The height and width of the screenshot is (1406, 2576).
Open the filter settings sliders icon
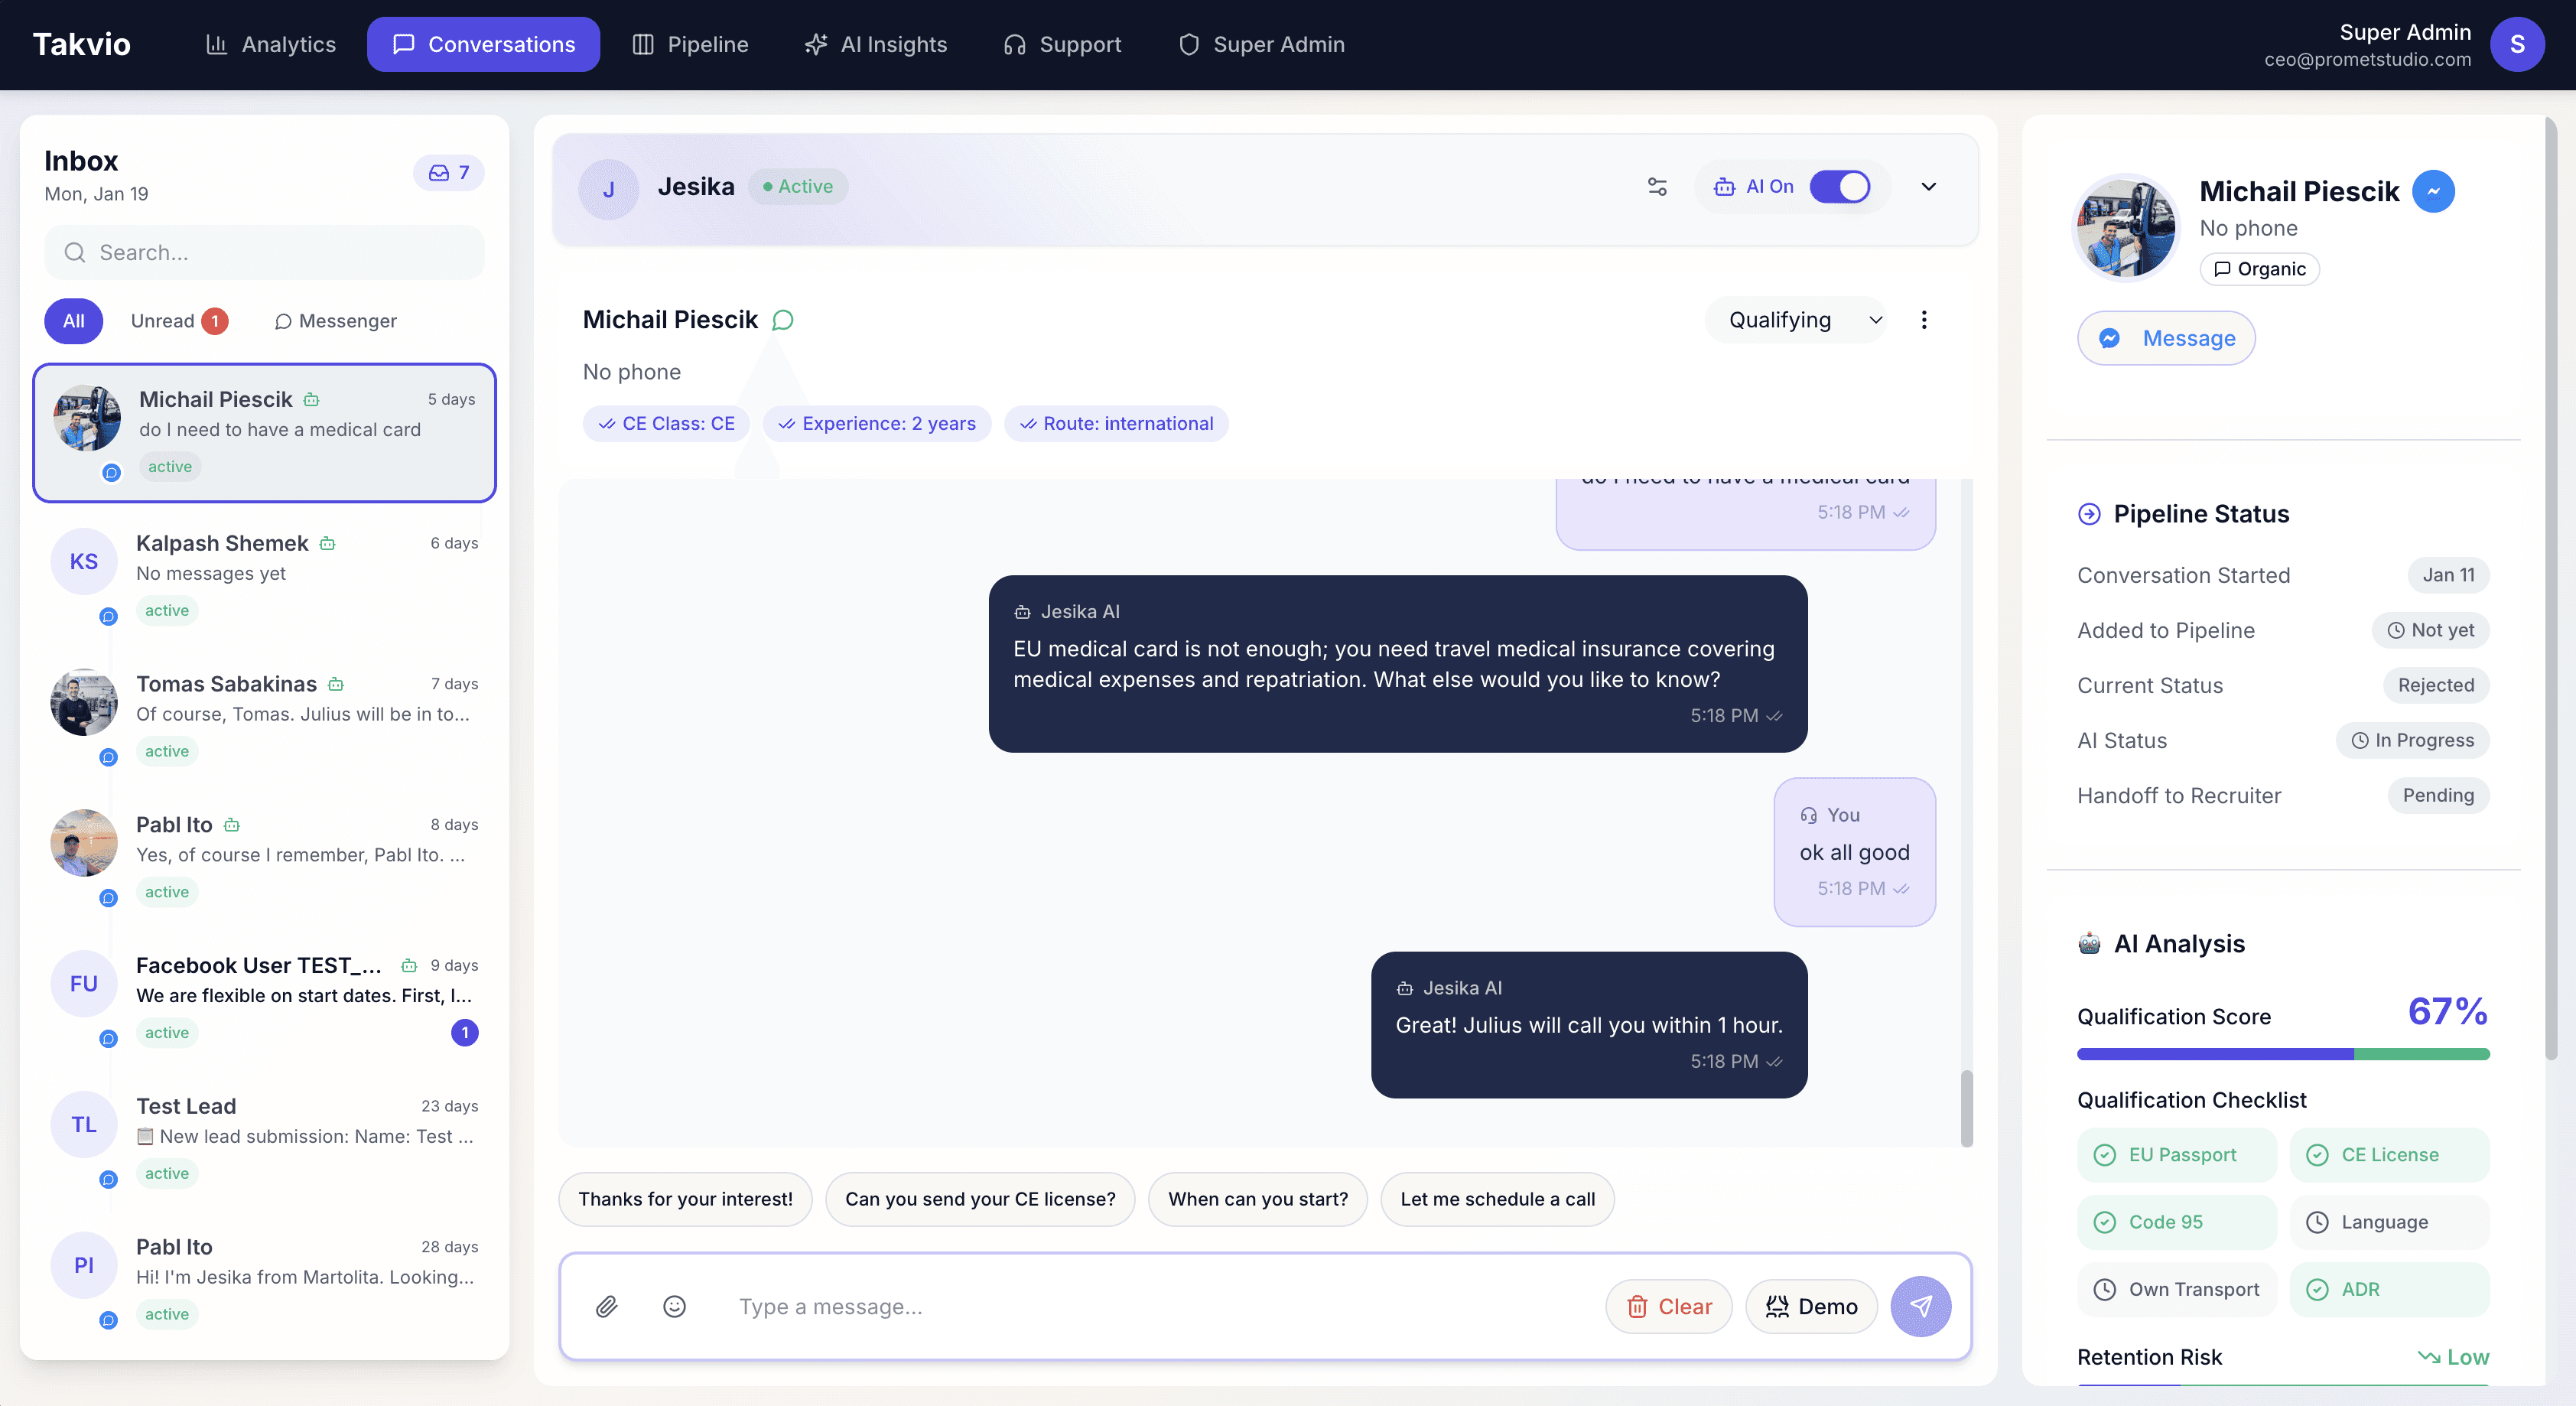[1657, 186]
